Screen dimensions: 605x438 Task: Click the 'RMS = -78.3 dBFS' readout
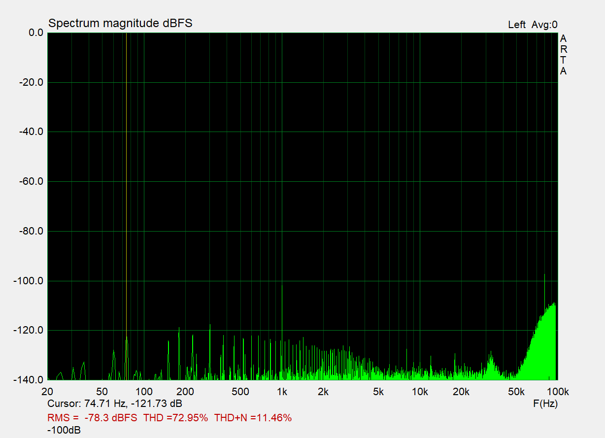tap(93, 418)
